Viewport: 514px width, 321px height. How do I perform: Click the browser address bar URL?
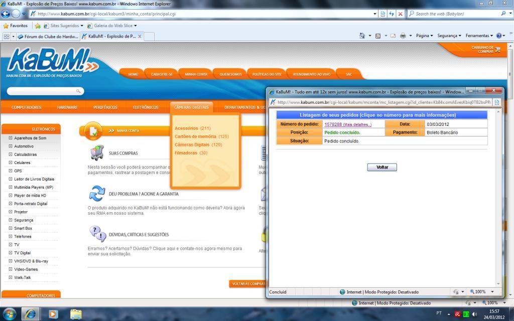[106, 14]
